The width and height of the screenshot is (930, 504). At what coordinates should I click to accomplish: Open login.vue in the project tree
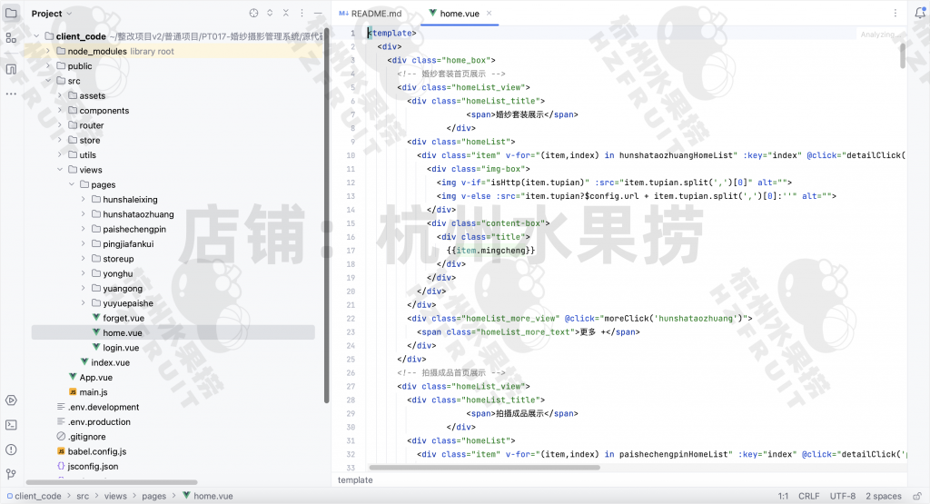(121, 348)
